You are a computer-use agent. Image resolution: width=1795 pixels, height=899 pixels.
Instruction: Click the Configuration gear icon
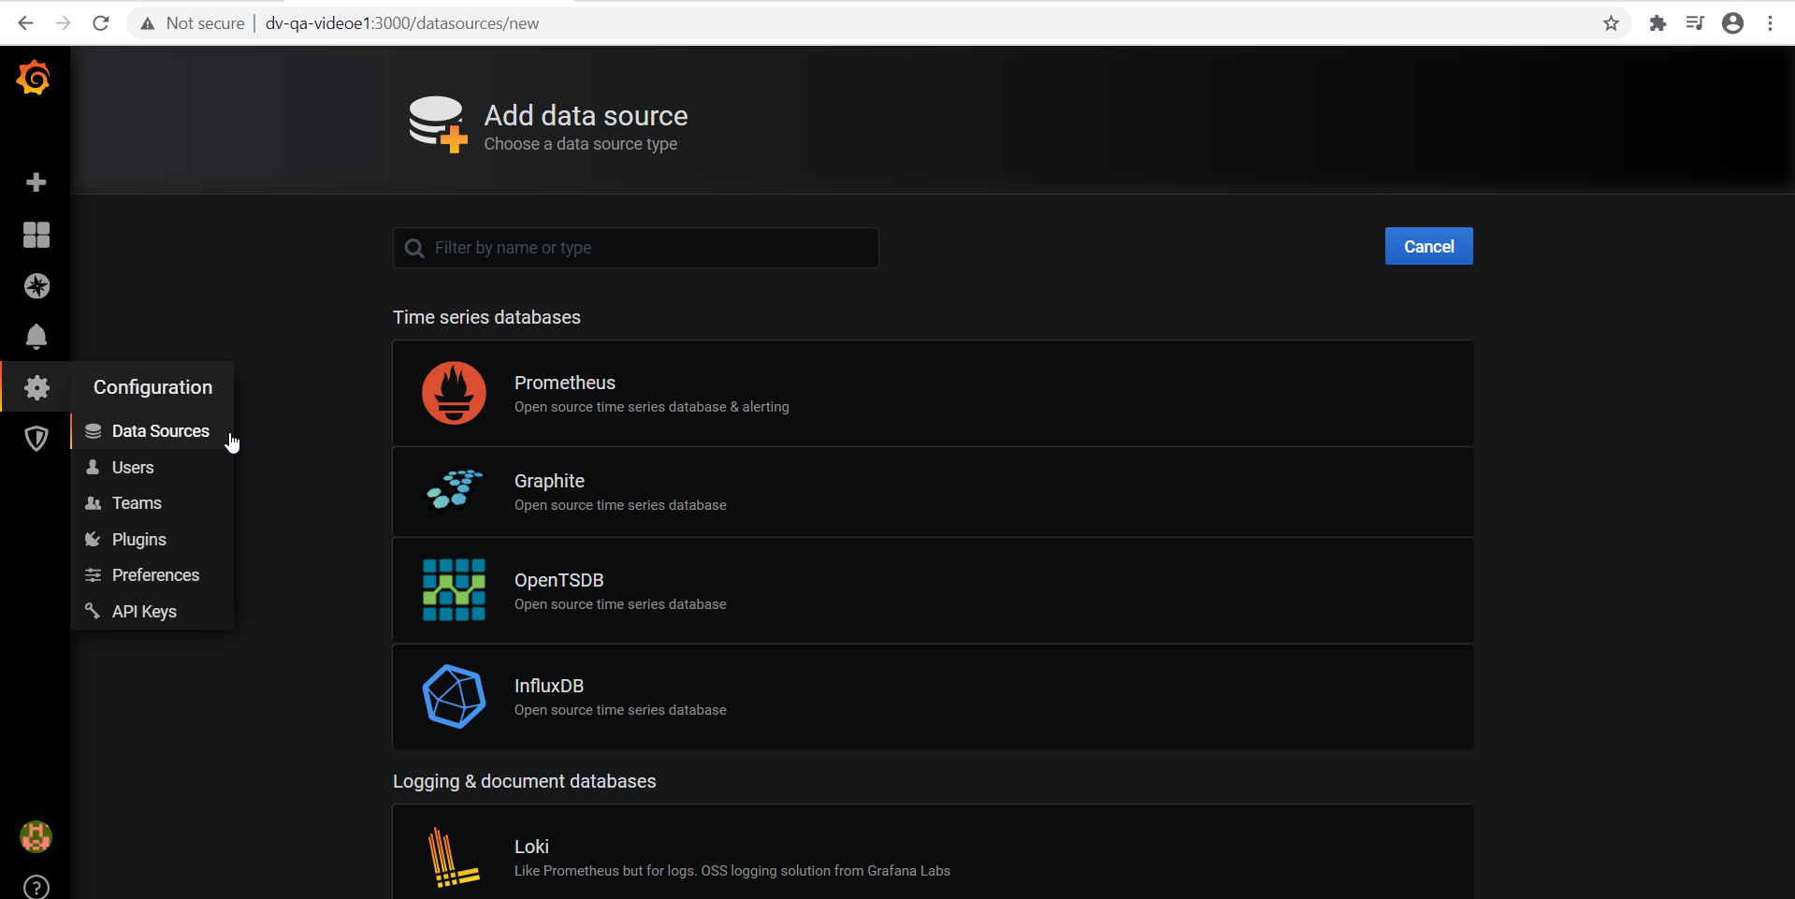(x=36, y=387)
